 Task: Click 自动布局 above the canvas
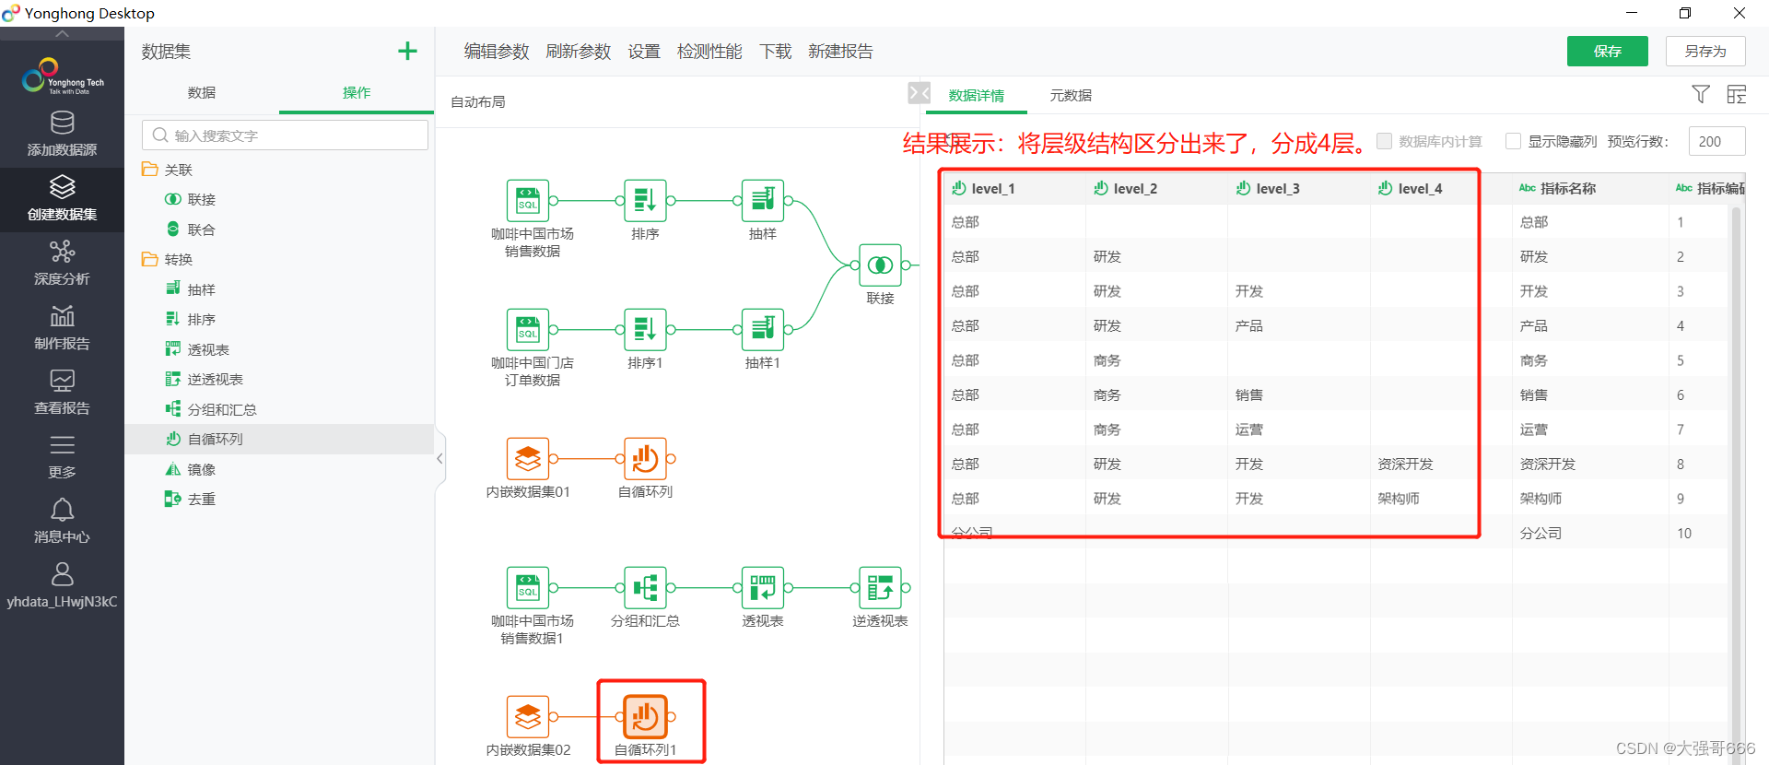tap(477, 102)
